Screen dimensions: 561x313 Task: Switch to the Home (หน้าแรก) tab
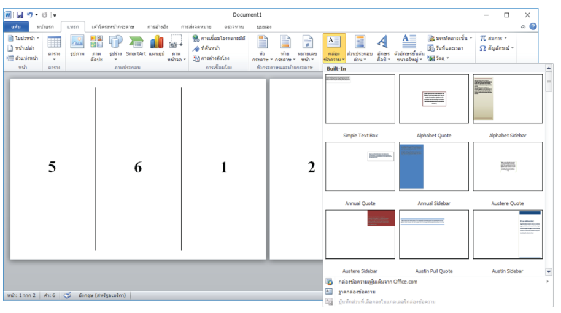click(44, 27)
